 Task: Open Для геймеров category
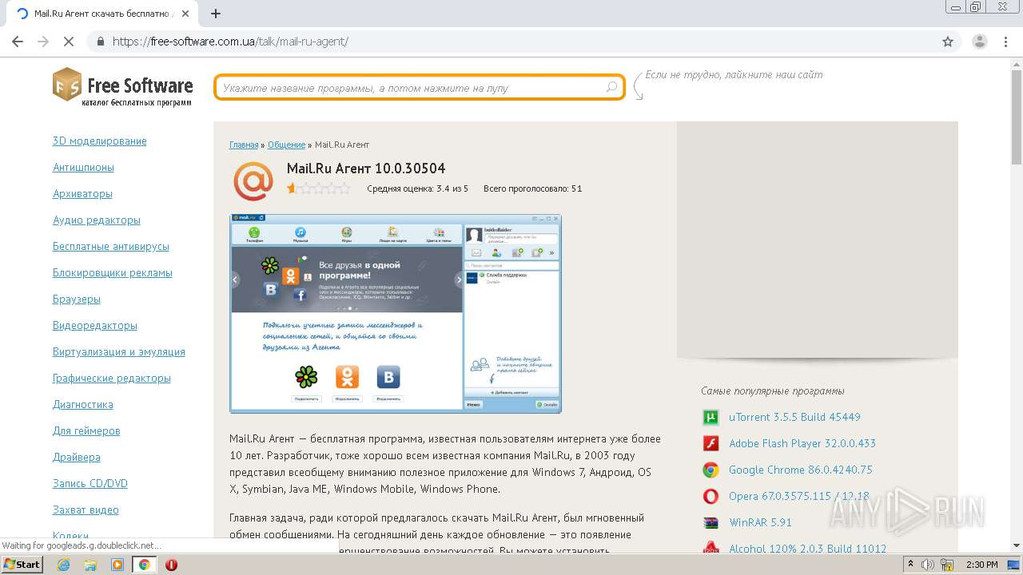(86, 430)
